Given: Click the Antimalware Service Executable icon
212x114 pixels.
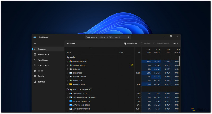Looking at the screenshot, I should (x=70, y=97).
